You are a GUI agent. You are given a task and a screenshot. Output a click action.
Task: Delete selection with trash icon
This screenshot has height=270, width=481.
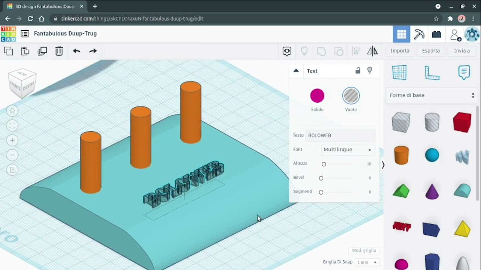(59, 51)
